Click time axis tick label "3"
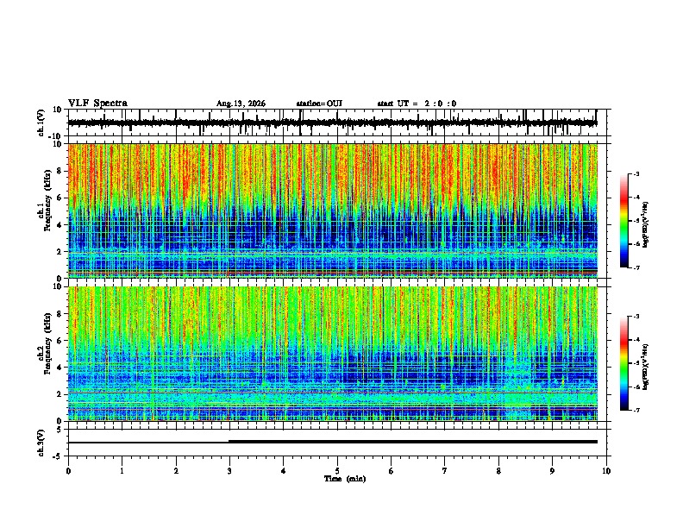683x528 pixels. pyautogui.click(x=229, y=471)
